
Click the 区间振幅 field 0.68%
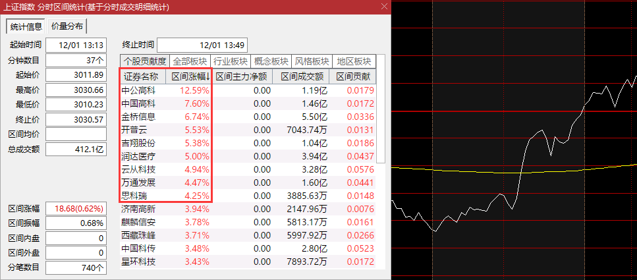(x=76, y=223)
